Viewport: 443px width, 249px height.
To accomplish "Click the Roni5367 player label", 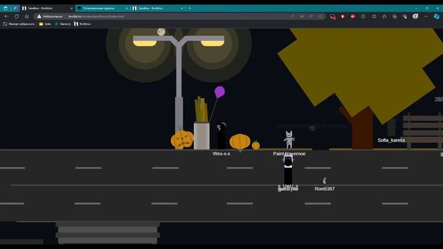I will (x=325, y=189).
